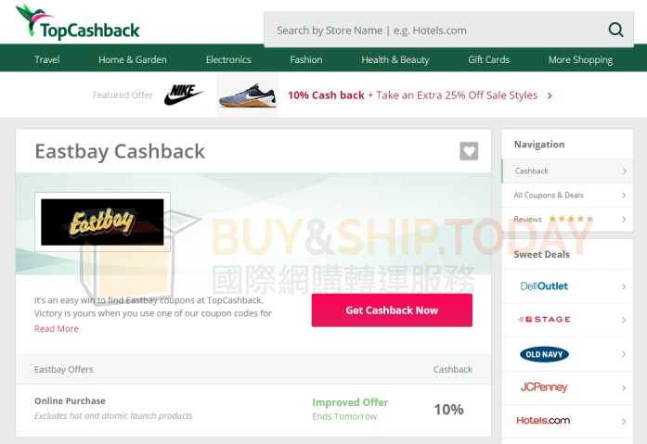Click the Nike swoosh logo
The image size is (647, 444).
tap(183, 95)
